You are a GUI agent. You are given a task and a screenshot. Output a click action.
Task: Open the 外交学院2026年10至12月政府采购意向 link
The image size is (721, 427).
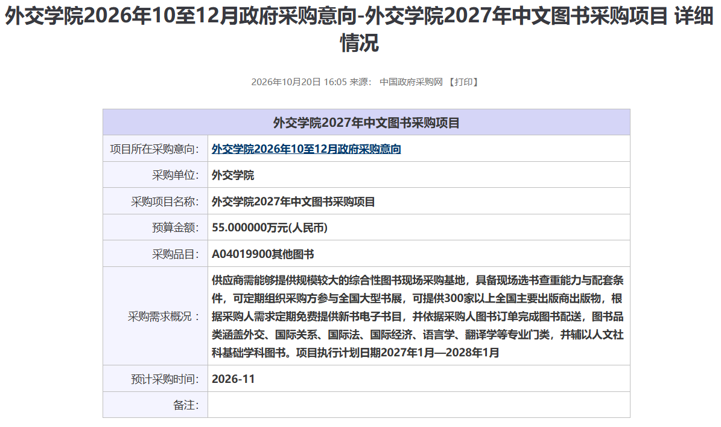point(307,149)
